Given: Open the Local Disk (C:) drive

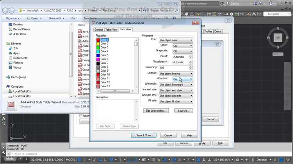Looking at the screenshot, I should [22, 91].
